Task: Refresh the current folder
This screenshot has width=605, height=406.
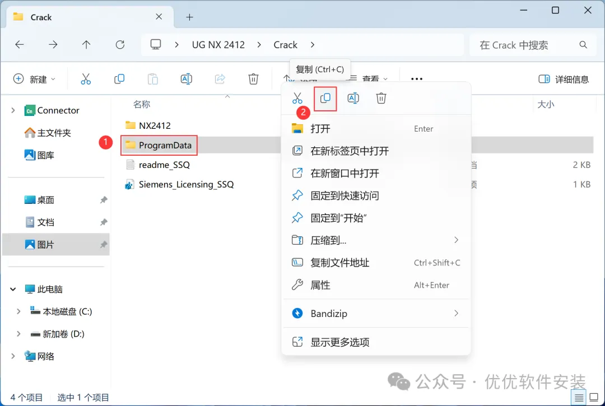Action: click(120, 45)
